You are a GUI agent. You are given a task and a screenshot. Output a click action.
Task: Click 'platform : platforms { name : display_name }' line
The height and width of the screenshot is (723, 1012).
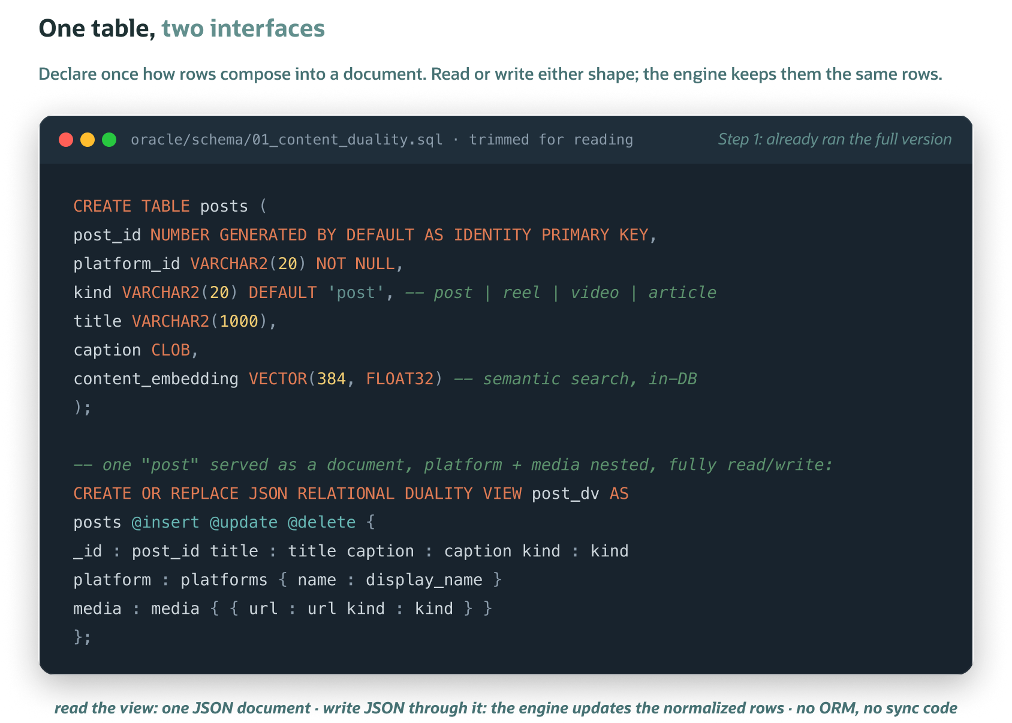click(287, 580)
